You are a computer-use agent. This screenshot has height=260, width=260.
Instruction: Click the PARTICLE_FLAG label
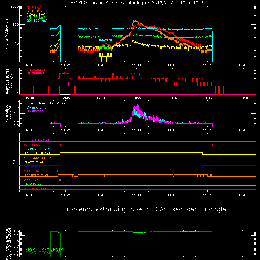36,175
